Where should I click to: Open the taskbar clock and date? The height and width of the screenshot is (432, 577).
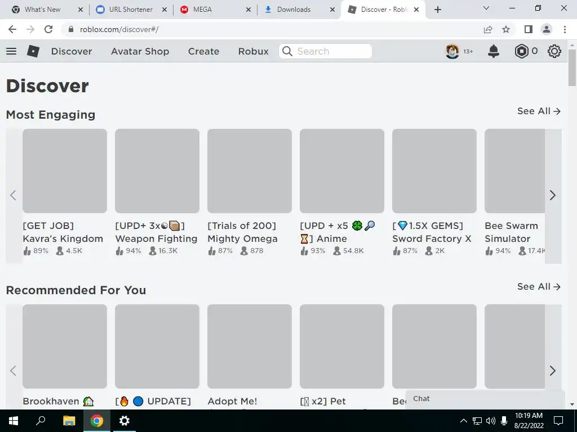(529, 421)
